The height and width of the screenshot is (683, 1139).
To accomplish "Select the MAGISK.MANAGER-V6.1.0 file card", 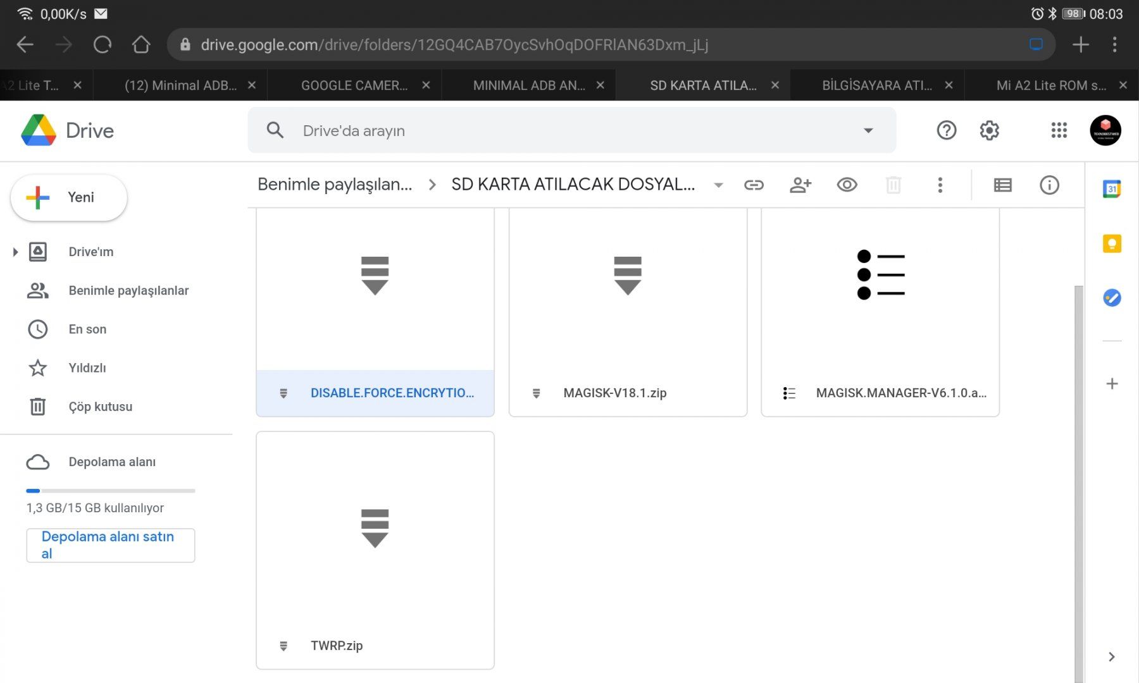I will tap(880, 312).
